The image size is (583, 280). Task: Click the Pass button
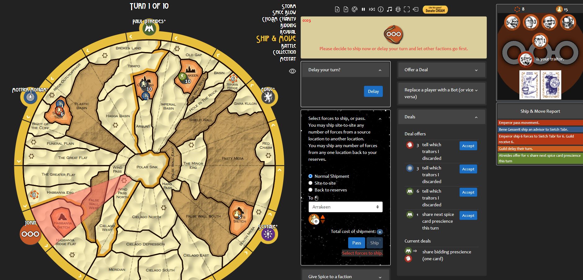(357, 243)
